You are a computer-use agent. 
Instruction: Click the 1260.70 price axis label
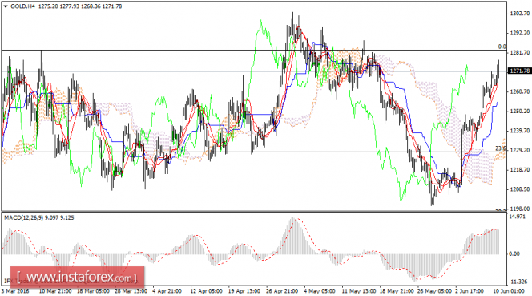(x=520, y=91)
